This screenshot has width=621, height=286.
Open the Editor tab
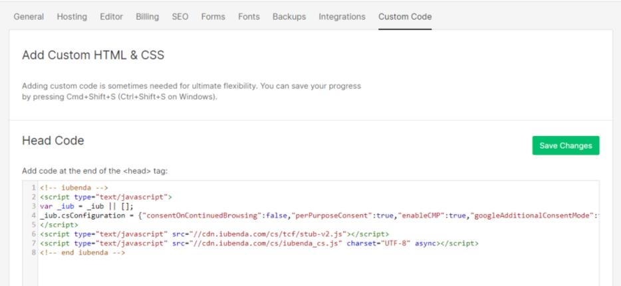click(x=111, y=17)
